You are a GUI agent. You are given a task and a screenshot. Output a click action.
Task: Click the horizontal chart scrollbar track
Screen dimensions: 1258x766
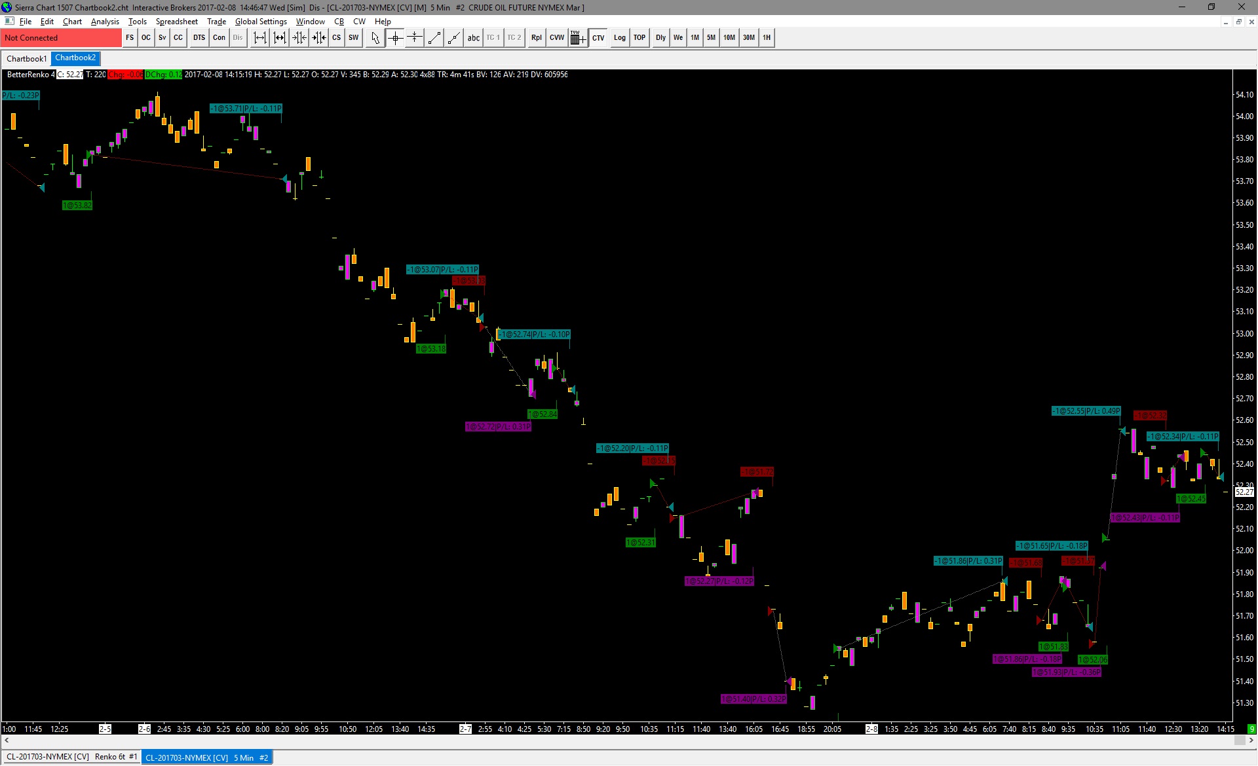622,740
